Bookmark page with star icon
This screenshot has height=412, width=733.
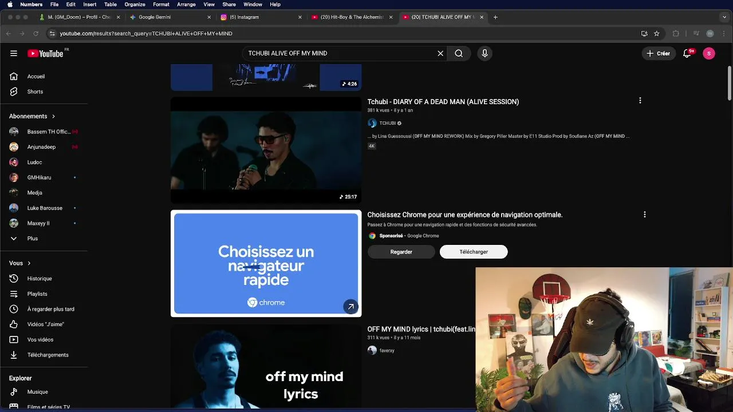point(657,33)
